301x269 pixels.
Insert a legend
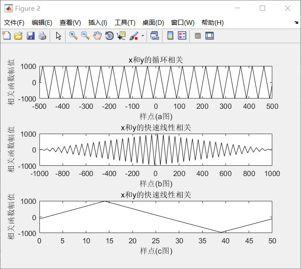coord(182,36)
